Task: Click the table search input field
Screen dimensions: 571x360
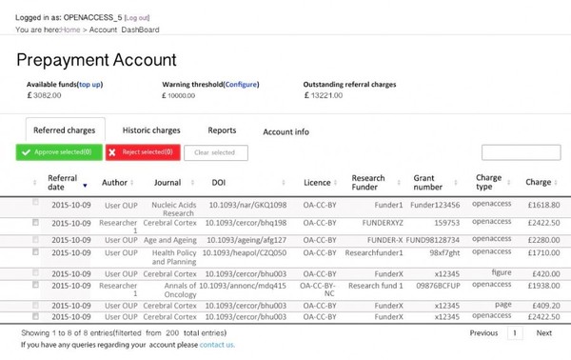Action: (x=522, y=152)
